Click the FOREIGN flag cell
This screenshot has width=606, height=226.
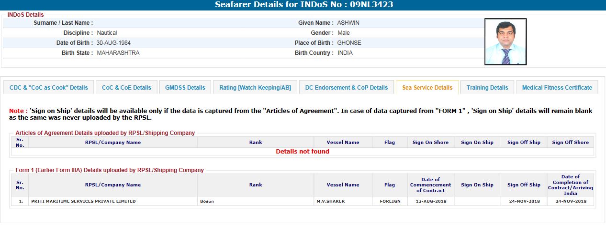pyautogui.click(x=390, y=201)
